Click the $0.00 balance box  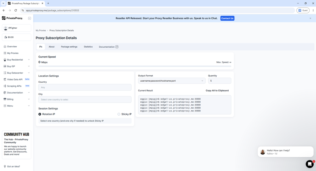(17, 37)
